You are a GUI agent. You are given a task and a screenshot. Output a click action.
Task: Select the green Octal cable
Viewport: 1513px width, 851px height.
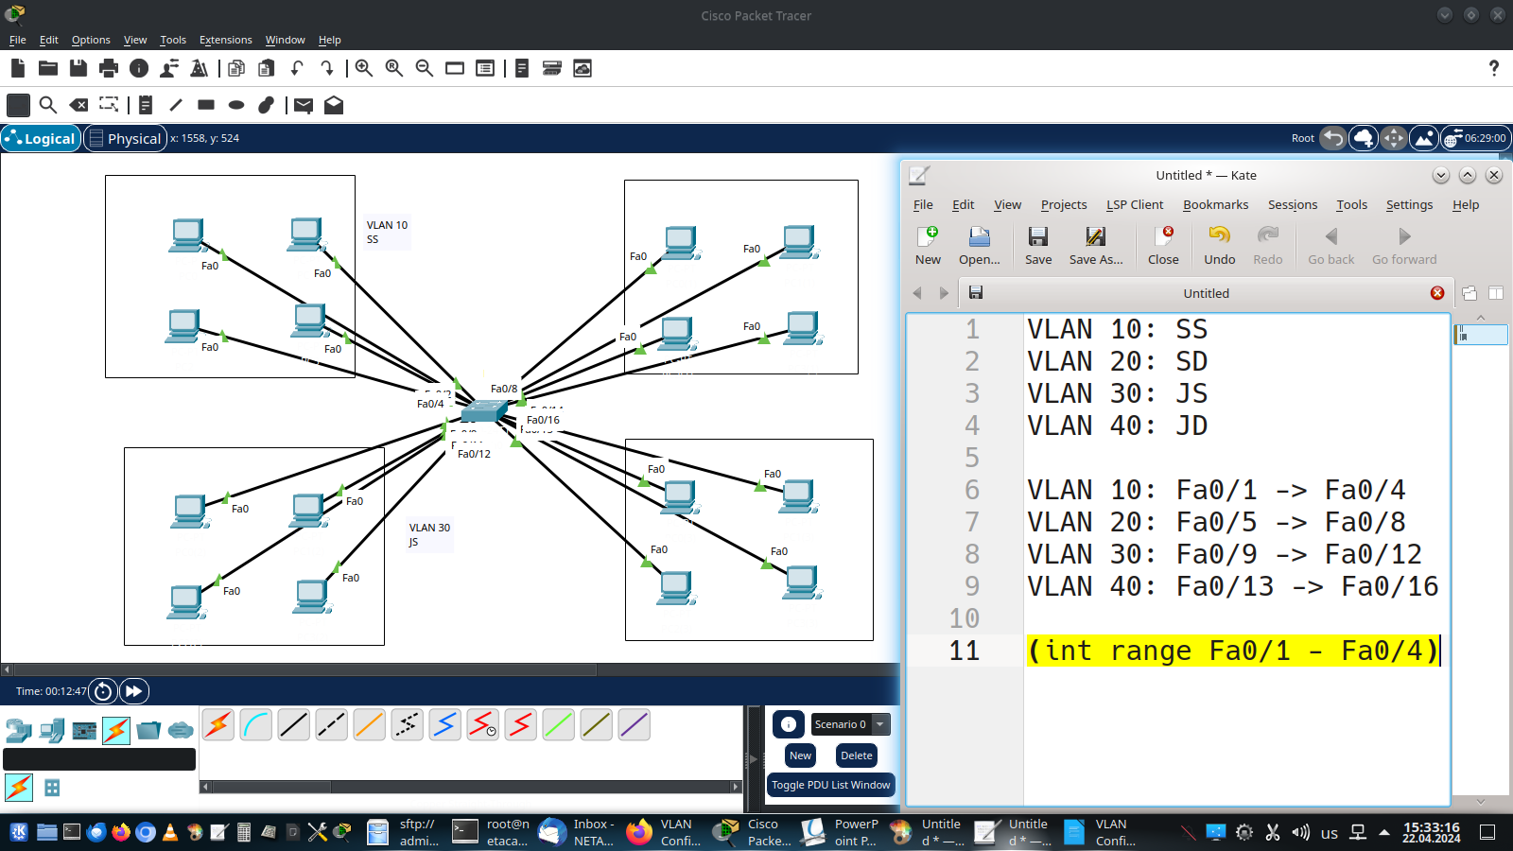[x=559, y=725]
